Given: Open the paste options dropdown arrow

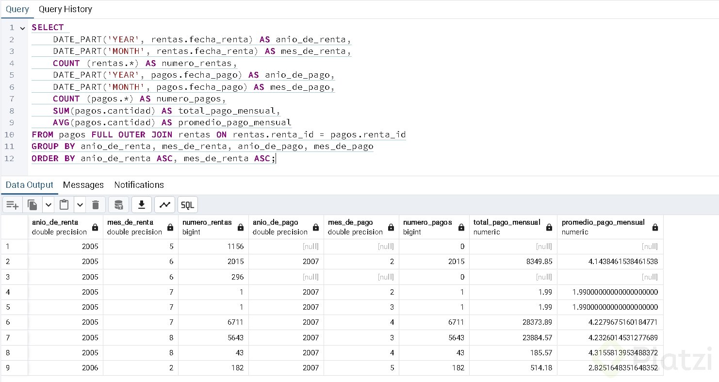Looking at the screenshot, I should (x=80, y=205).
